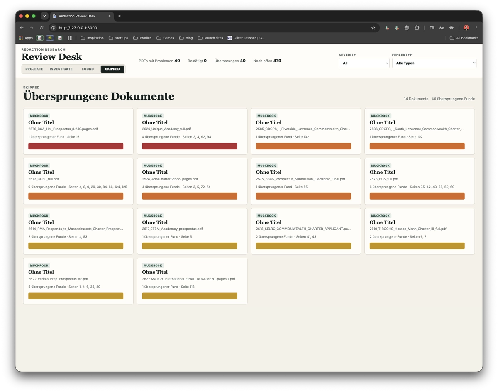The width and height of the screenshot is (498, 392).
Task: Open the media router devices icon
Action: [x=432, y=28]
